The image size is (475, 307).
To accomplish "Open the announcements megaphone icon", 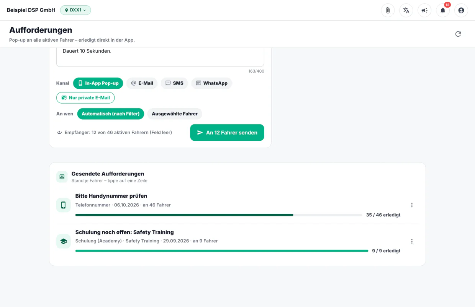I will click(424, 10).
